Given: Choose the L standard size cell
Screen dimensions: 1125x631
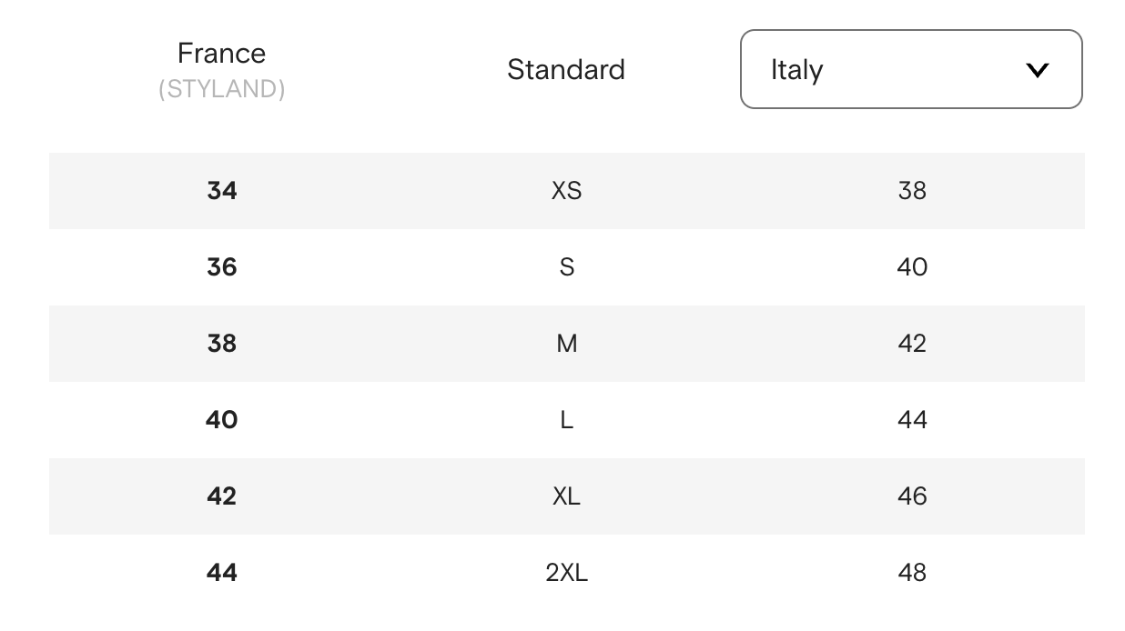Looking at the screenshot, I should click(567, 420).
